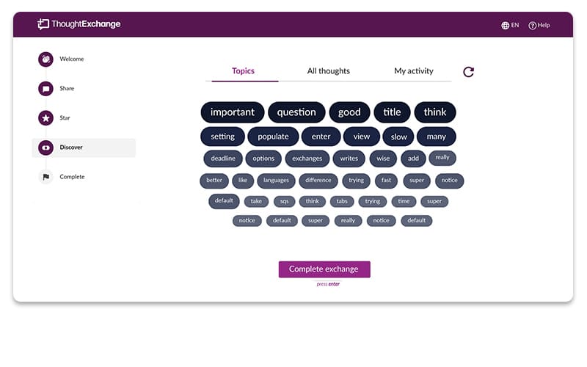Click the refresh topics icon
Image resolution: width=587 pixels, height=367 pixels.
tap(468, 71)
